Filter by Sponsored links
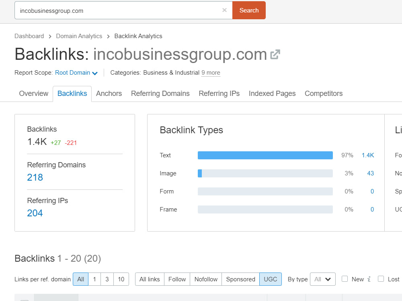 240,279
